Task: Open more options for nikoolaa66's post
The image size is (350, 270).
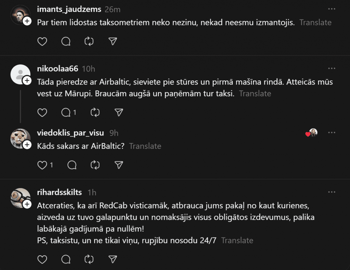Action: 332,68
